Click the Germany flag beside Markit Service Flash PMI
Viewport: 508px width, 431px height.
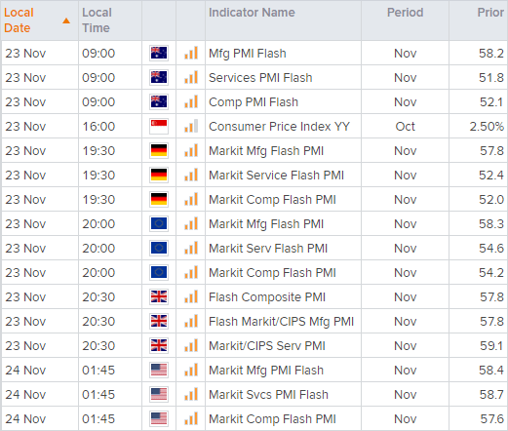tap(159, 175)
